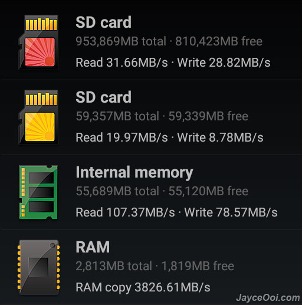Click Read 31.66MB/s speed result
302x305 pixels.
pos(122,63)
